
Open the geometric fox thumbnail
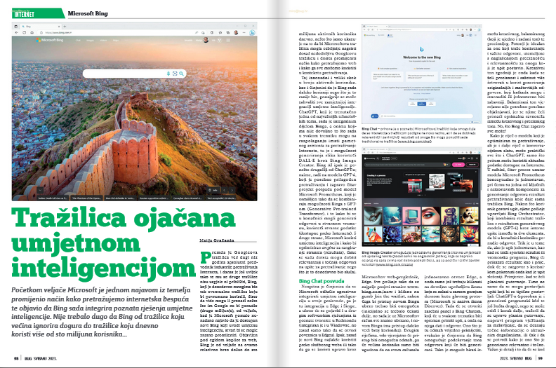click(x=373, y=234)
